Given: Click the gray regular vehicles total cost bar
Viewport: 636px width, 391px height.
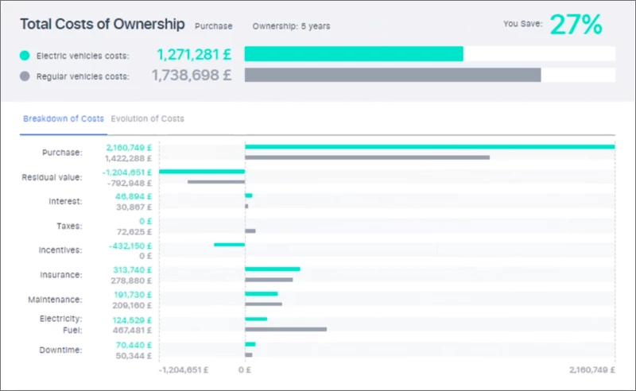Looking at the screenshot, I should coord(393,75).
